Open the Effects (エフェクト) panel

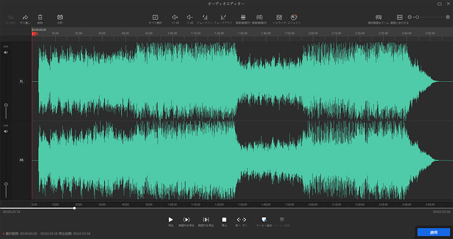pyautogui.click(x=294, y=17)
